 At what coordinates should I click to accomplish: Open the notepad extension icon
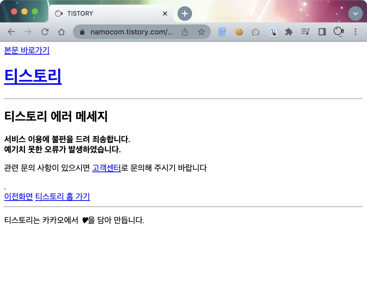(x=222, y=32)
